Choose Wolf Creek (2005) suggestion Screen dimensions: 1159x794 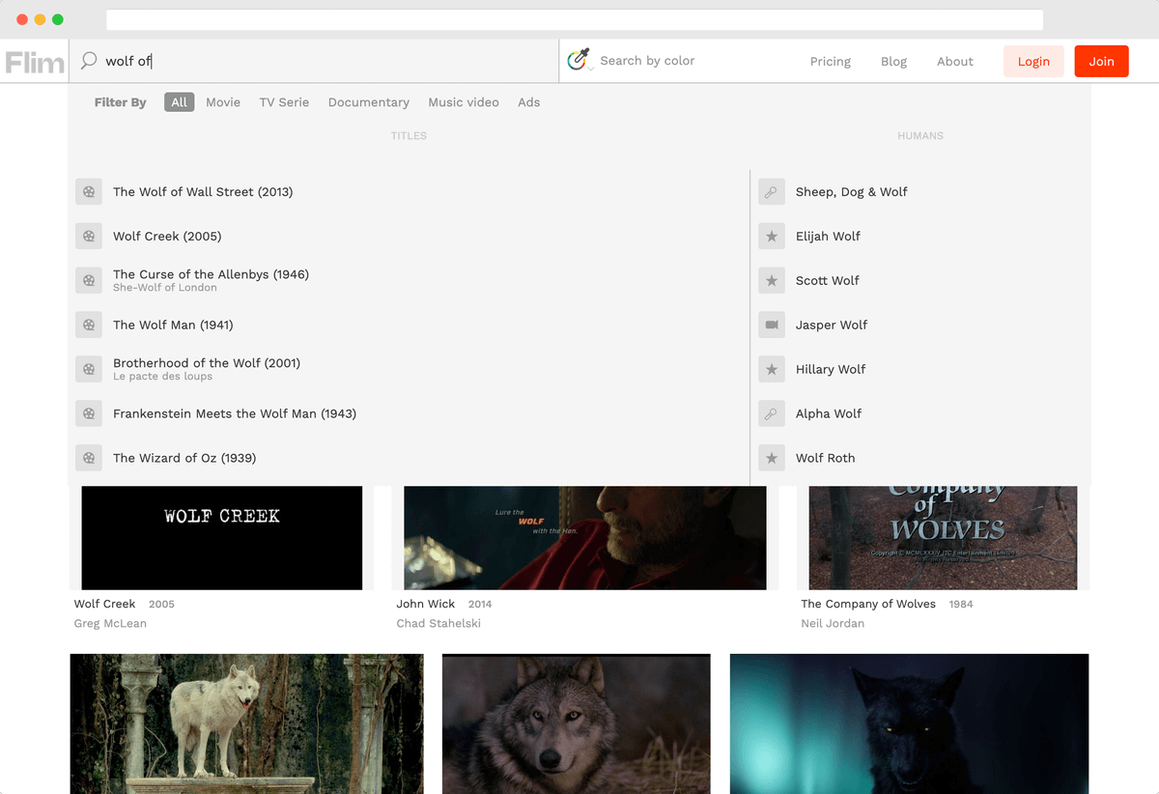click(x=167, y=236)
